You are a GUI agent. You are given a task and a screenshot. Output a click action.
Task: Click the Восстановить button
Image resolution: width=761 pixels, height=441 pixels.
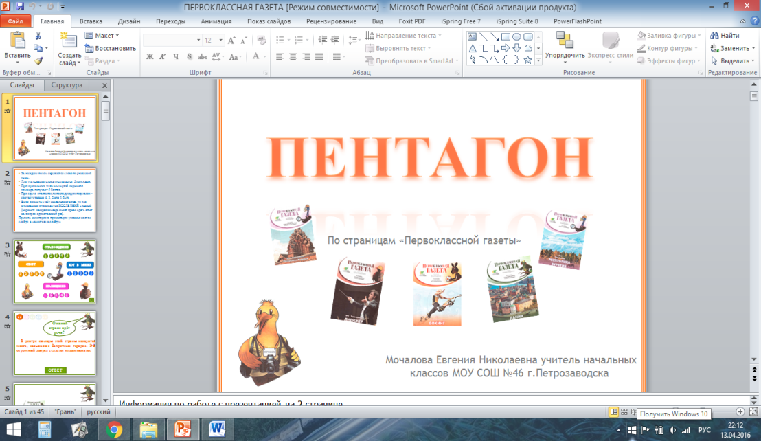pyautogui.click(x=110, y=48)
